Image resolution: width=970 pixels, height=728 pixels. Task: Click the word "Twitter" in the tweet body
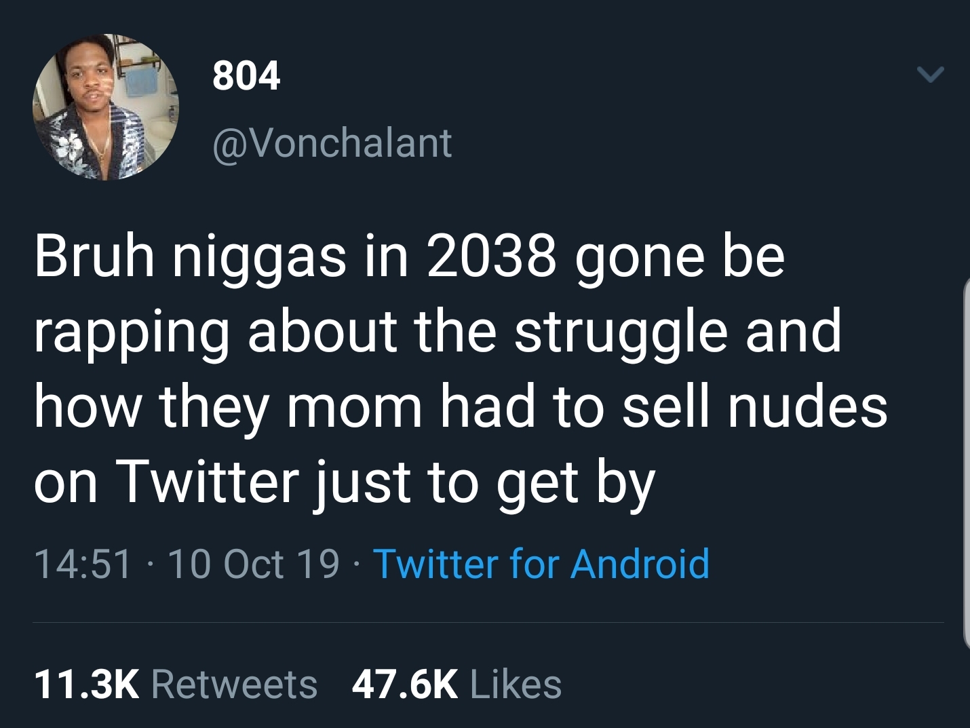tap(208, 482)
